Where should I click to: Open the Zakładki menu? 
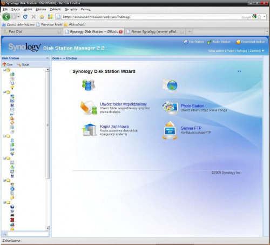tap(56, 9)
